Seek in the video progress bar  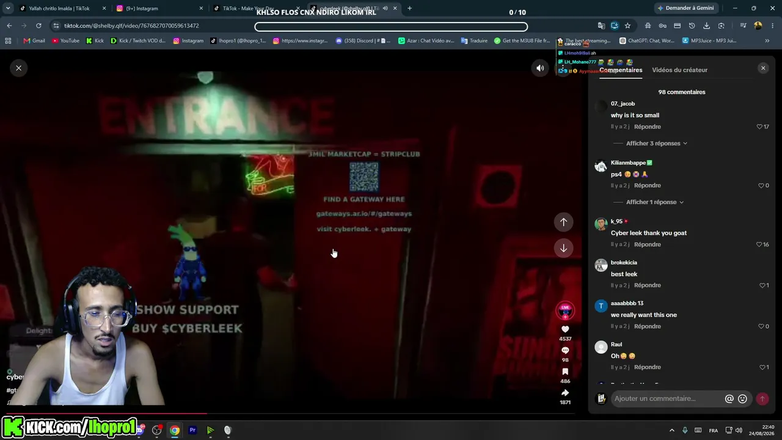click(291, 414)
